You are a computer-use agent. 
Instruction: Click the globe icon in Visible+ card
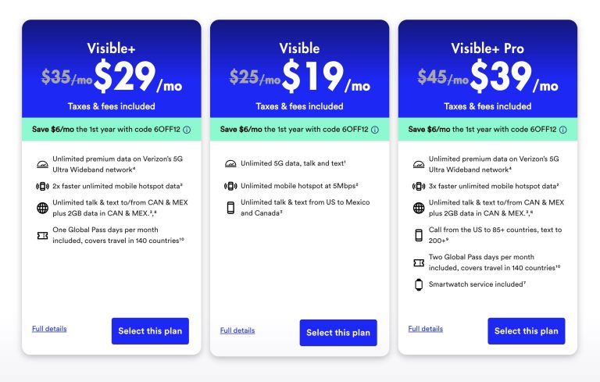tap(41, 208)
